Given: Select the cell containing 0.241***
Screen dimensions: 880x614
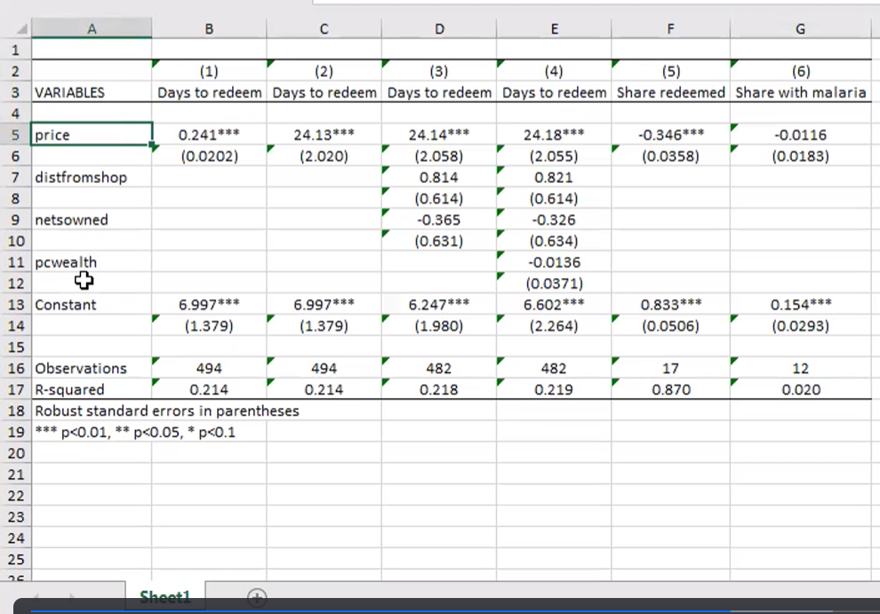Looking at the screenshot, I should click(208, 134).
